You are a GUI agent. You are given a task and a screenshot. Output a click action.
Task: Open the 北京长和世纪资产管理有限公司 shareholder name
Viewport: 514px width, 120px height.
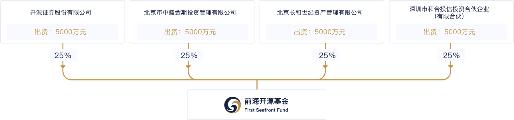pyautogui.click(x=320, y=13)
